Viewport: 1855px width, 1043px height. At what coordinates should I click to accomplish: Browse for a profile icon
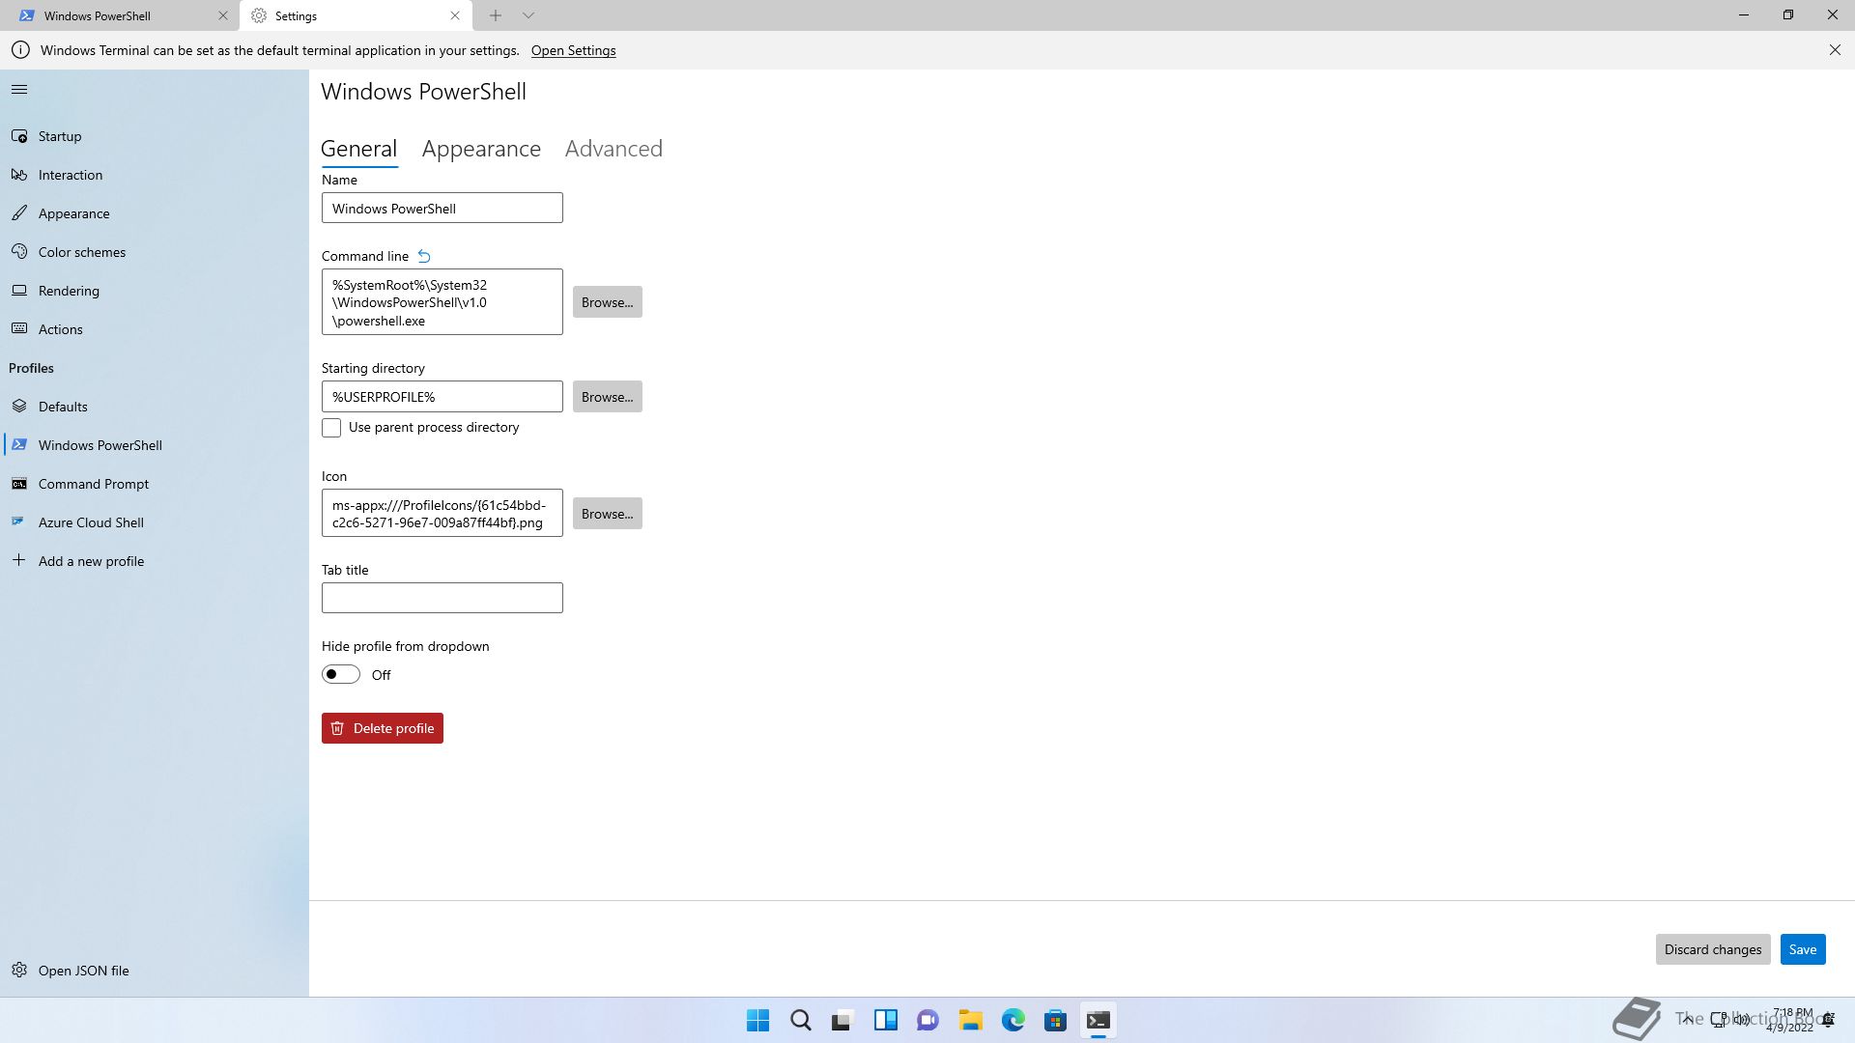coord(607,514)
